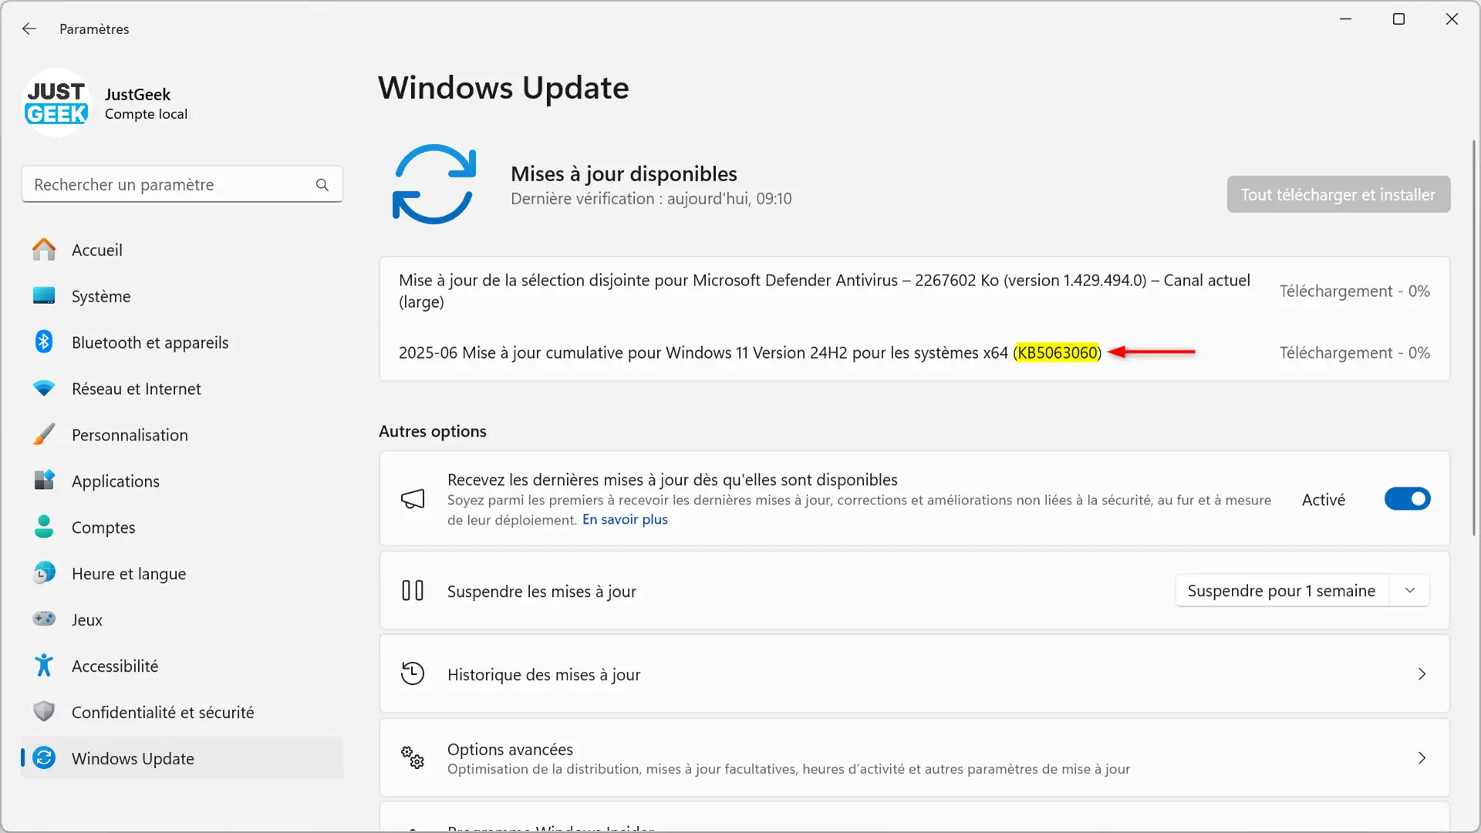Turn off the latest updates toggle
1481x833 pixels.
tap(1407, 499)
